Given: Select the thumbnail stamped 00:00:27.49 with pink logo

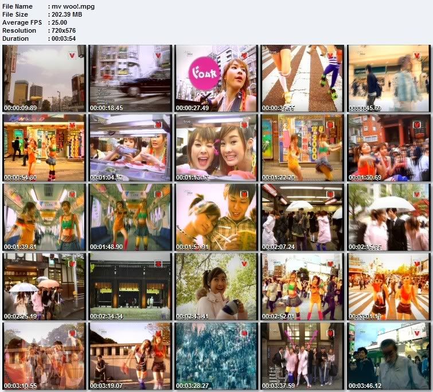Looking at the screenshot, I should [x=216, y=79].
